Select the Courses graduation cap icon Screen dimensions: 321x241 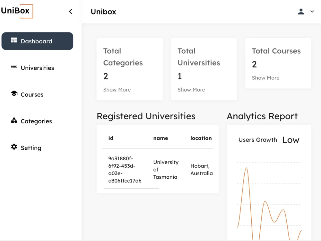(x=13, y=94)
